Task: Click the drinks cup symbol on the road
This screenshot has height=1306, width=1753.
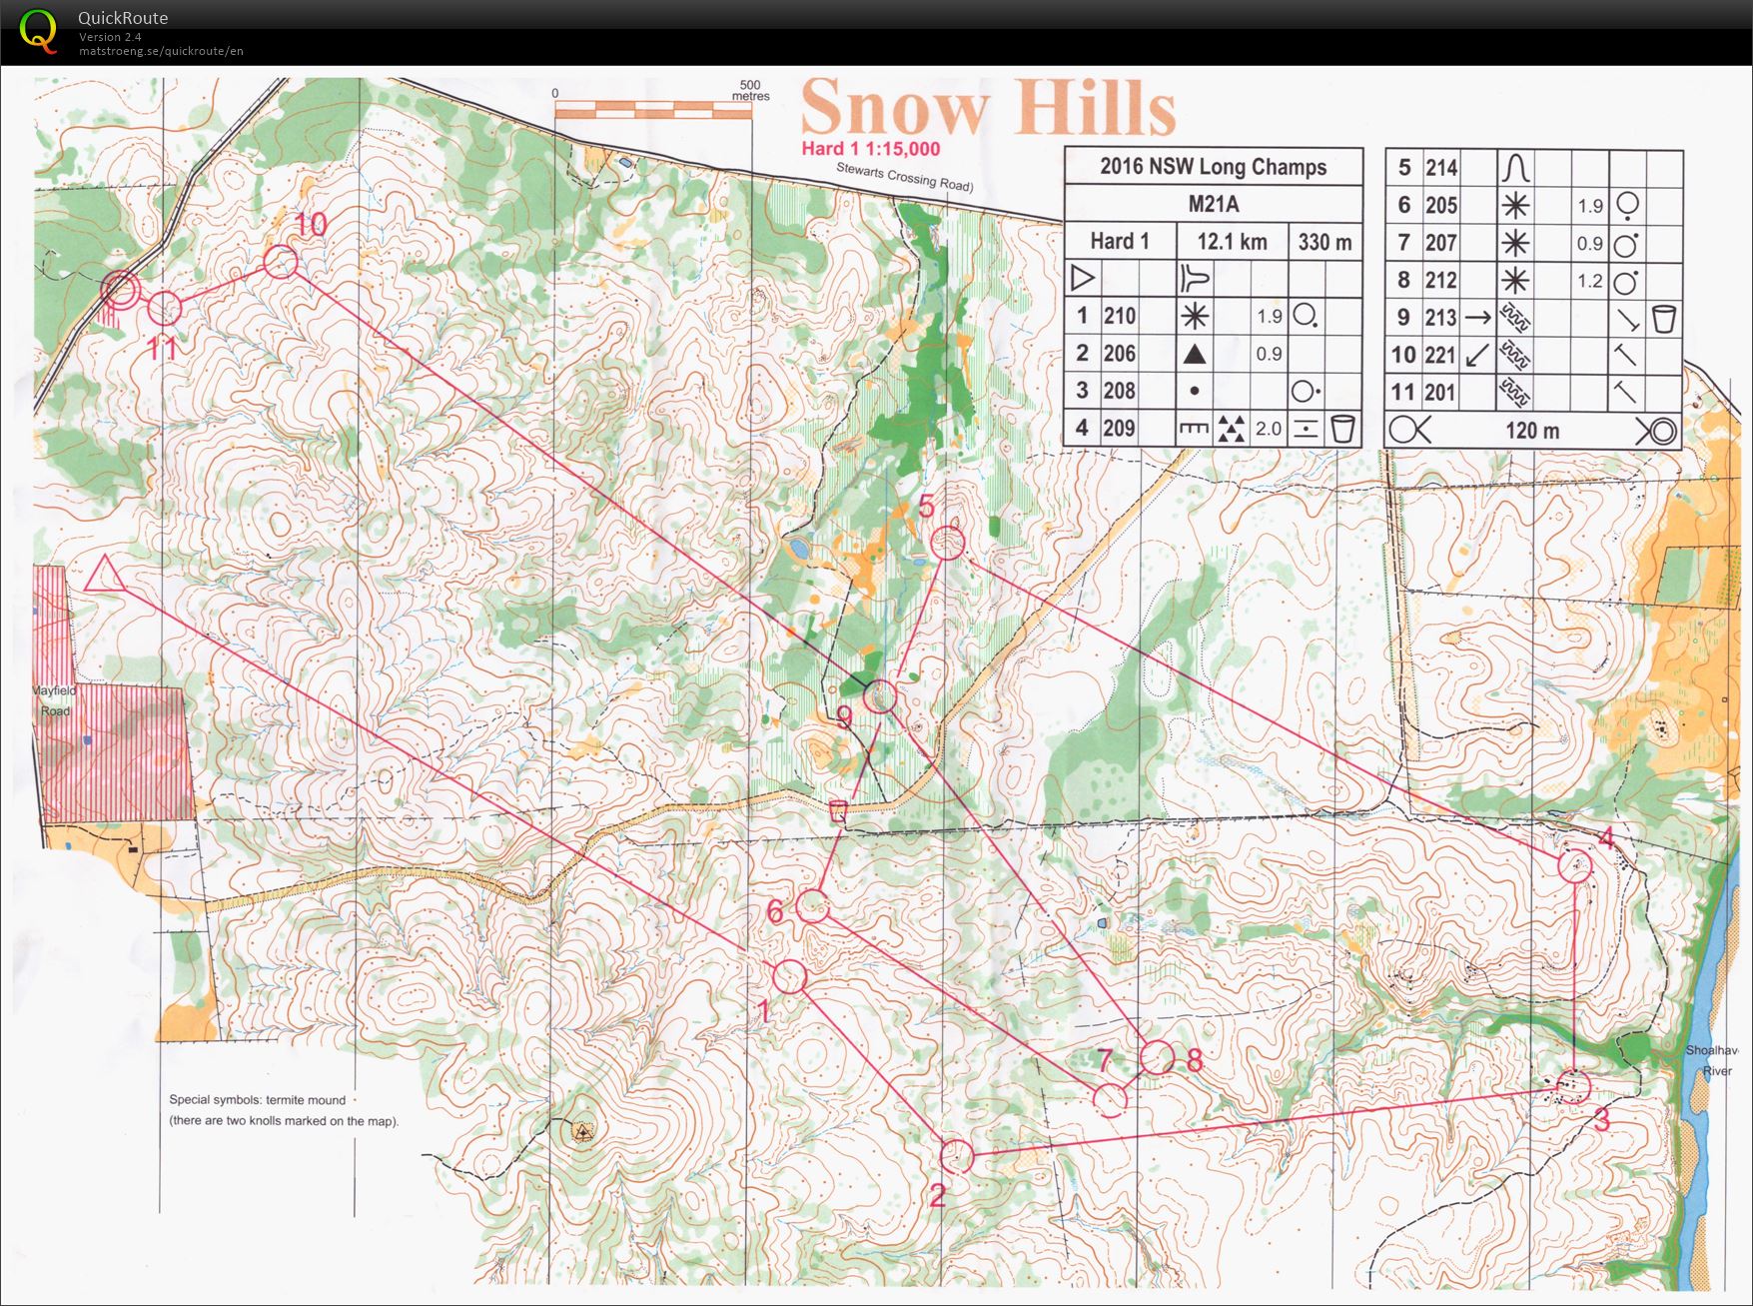Action: coord(839,810)
